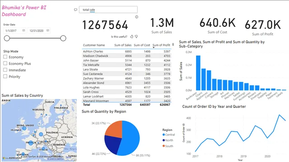289x162 pixels.
Task: Click the 8K (55.11%) pie label
Action: (x=143, y=155)
